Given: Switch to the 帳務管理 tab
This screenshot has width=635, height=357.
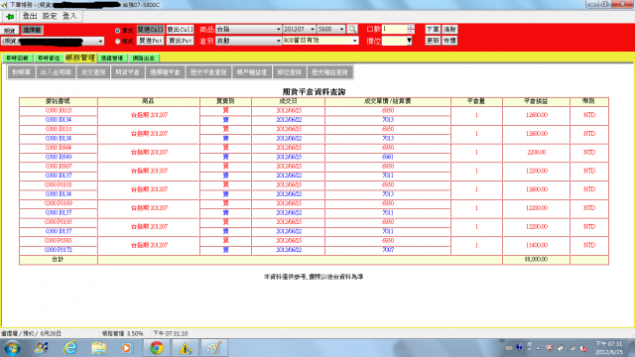Looking at the screenshot, I should (80, 58).
